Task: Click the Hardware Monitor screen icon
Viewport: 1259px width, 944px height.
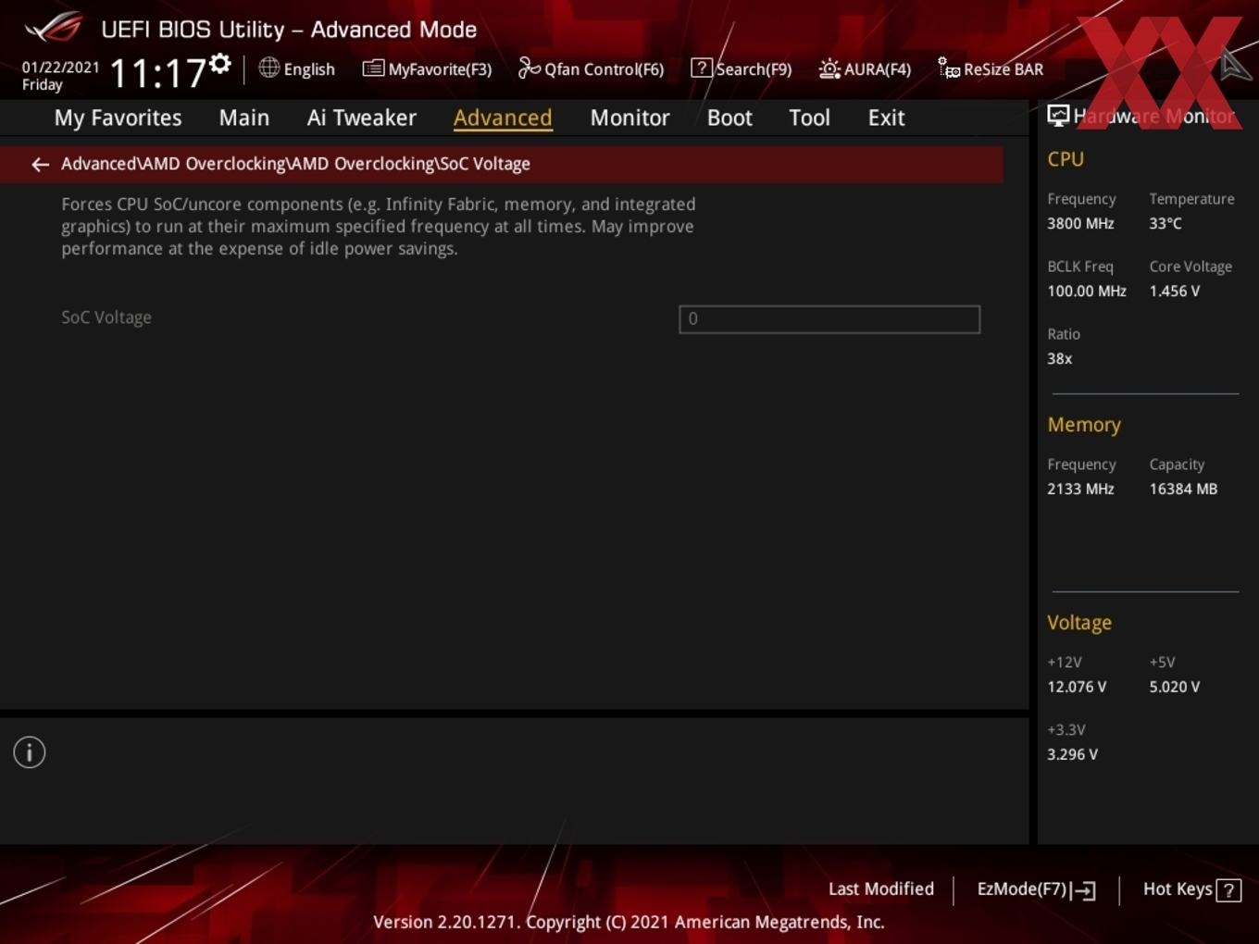Action: 1058,116
